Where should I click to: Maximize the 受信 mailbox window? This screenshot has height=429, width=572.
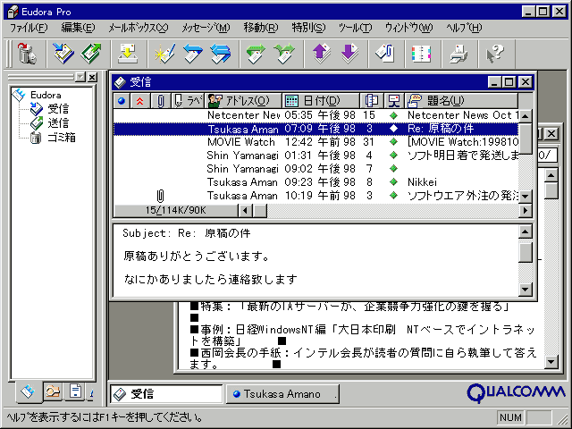[x=509, y=82]
